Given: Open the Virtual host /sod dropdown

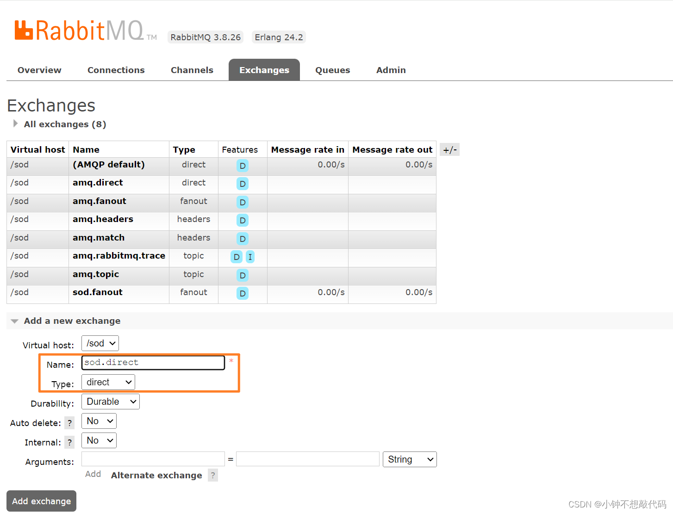Looking at the screenshot, I should coord(100,343).
